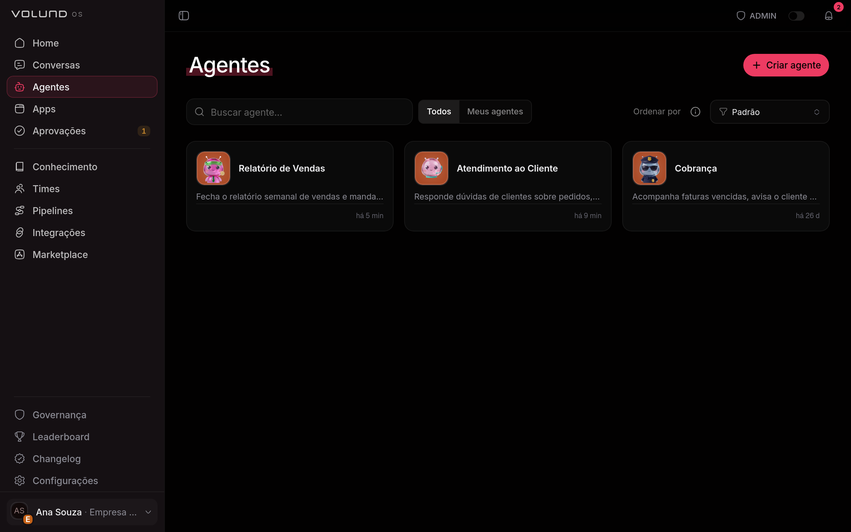
Task: Open the Atendimento ao Cliente agent avatar
Action: [x=431, y=168]
